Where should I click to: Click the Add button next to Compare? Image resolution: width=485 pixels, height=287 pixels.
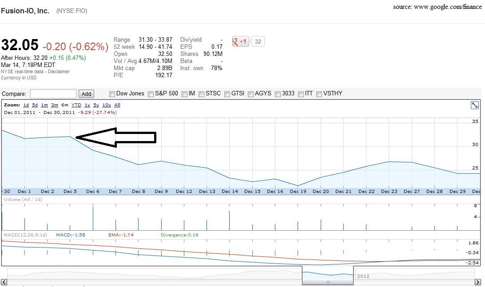click(86, 94)
